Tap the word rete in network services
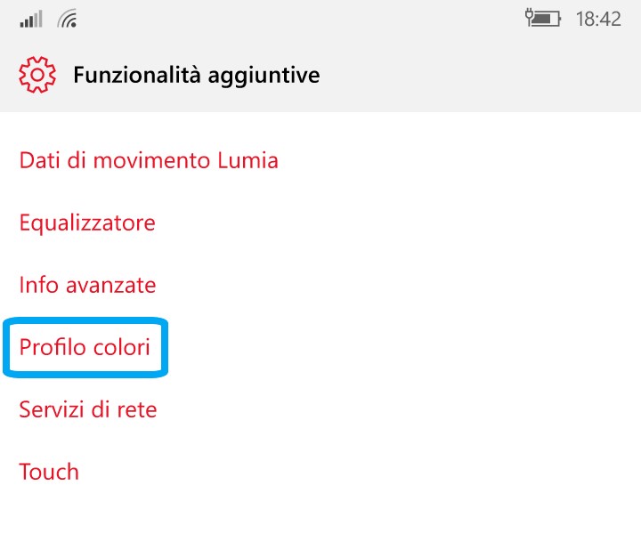This screenshot has height=534, width=641. tap(138, 409)
